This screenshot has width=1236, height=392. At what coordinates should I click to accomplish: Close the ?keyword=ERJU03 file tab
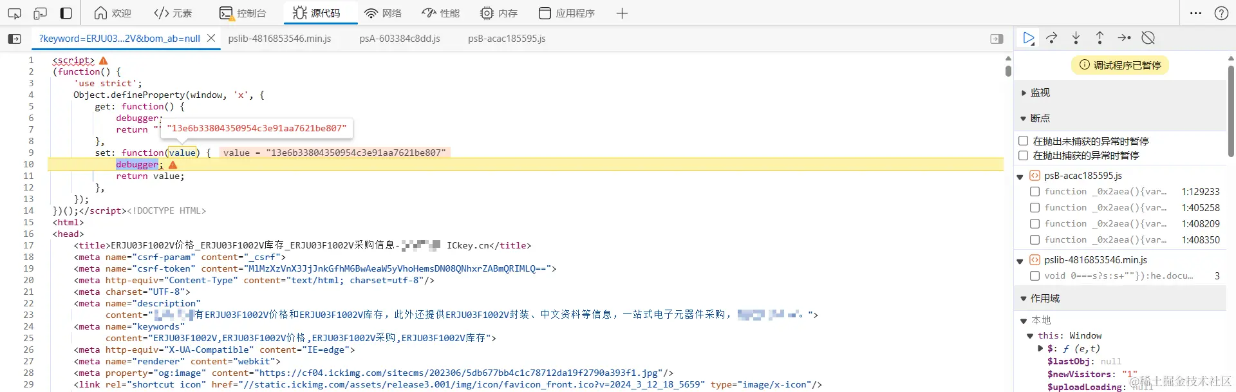click(211, 39)
